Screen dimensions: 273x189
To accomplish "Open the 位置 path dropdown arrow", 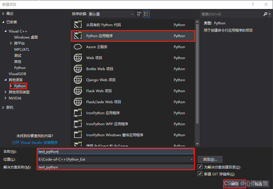I will (x=191, y=159).
